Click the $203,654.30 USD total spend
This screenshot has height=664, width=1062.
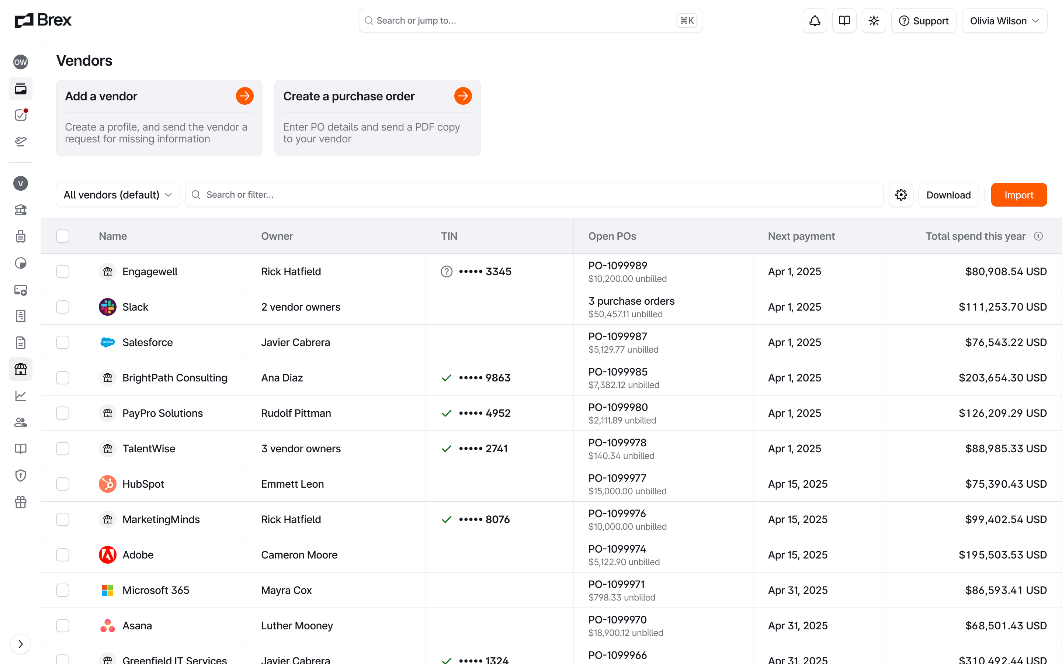1002,378
